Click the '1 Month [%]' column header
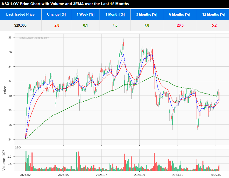 [x=115, y=15]
